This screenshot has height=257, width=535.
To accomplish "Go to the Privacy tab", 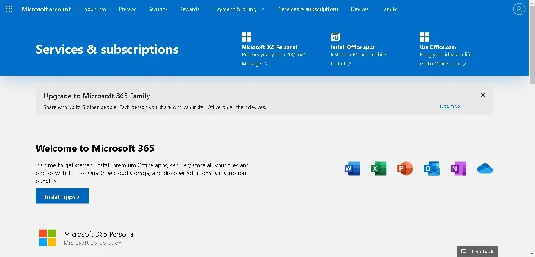I will 127,9.
